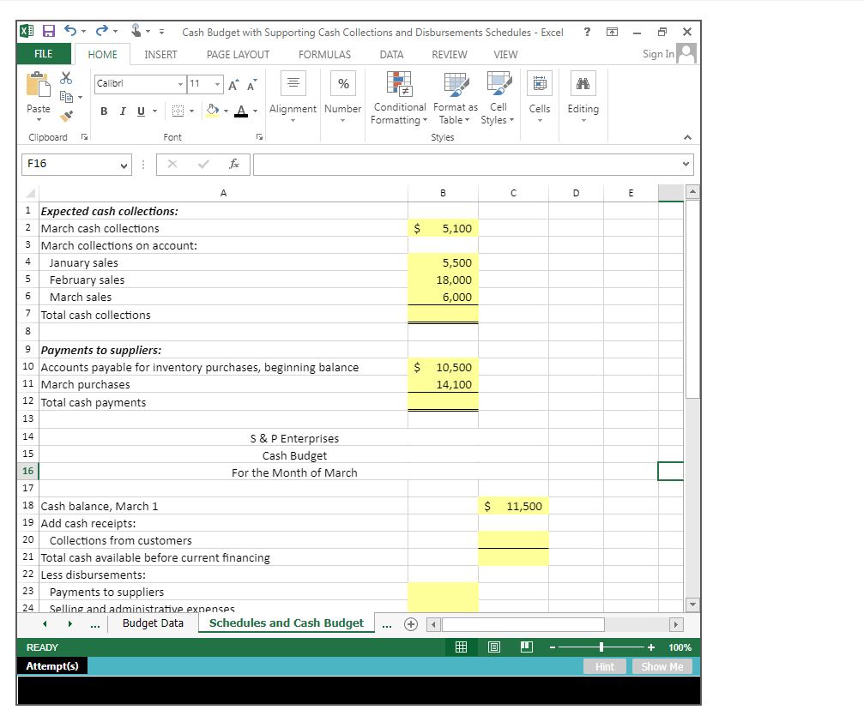Collapse the ribbon
This screenshot has width=864, height=728.
(687, 137)
